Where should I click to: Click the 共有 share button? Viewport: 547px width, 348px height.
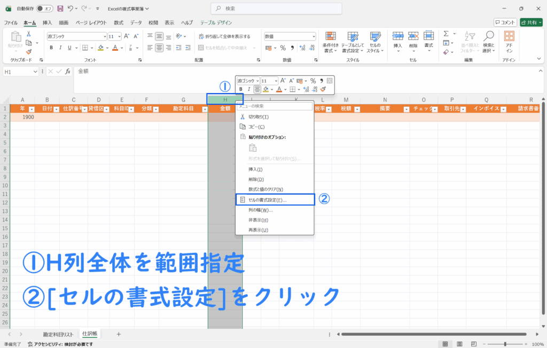(531, 22)
